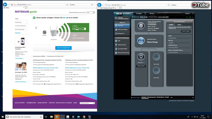
Task: Click the Jetzt installieren link
Action: pyautogui.click(x=19, y=59)
